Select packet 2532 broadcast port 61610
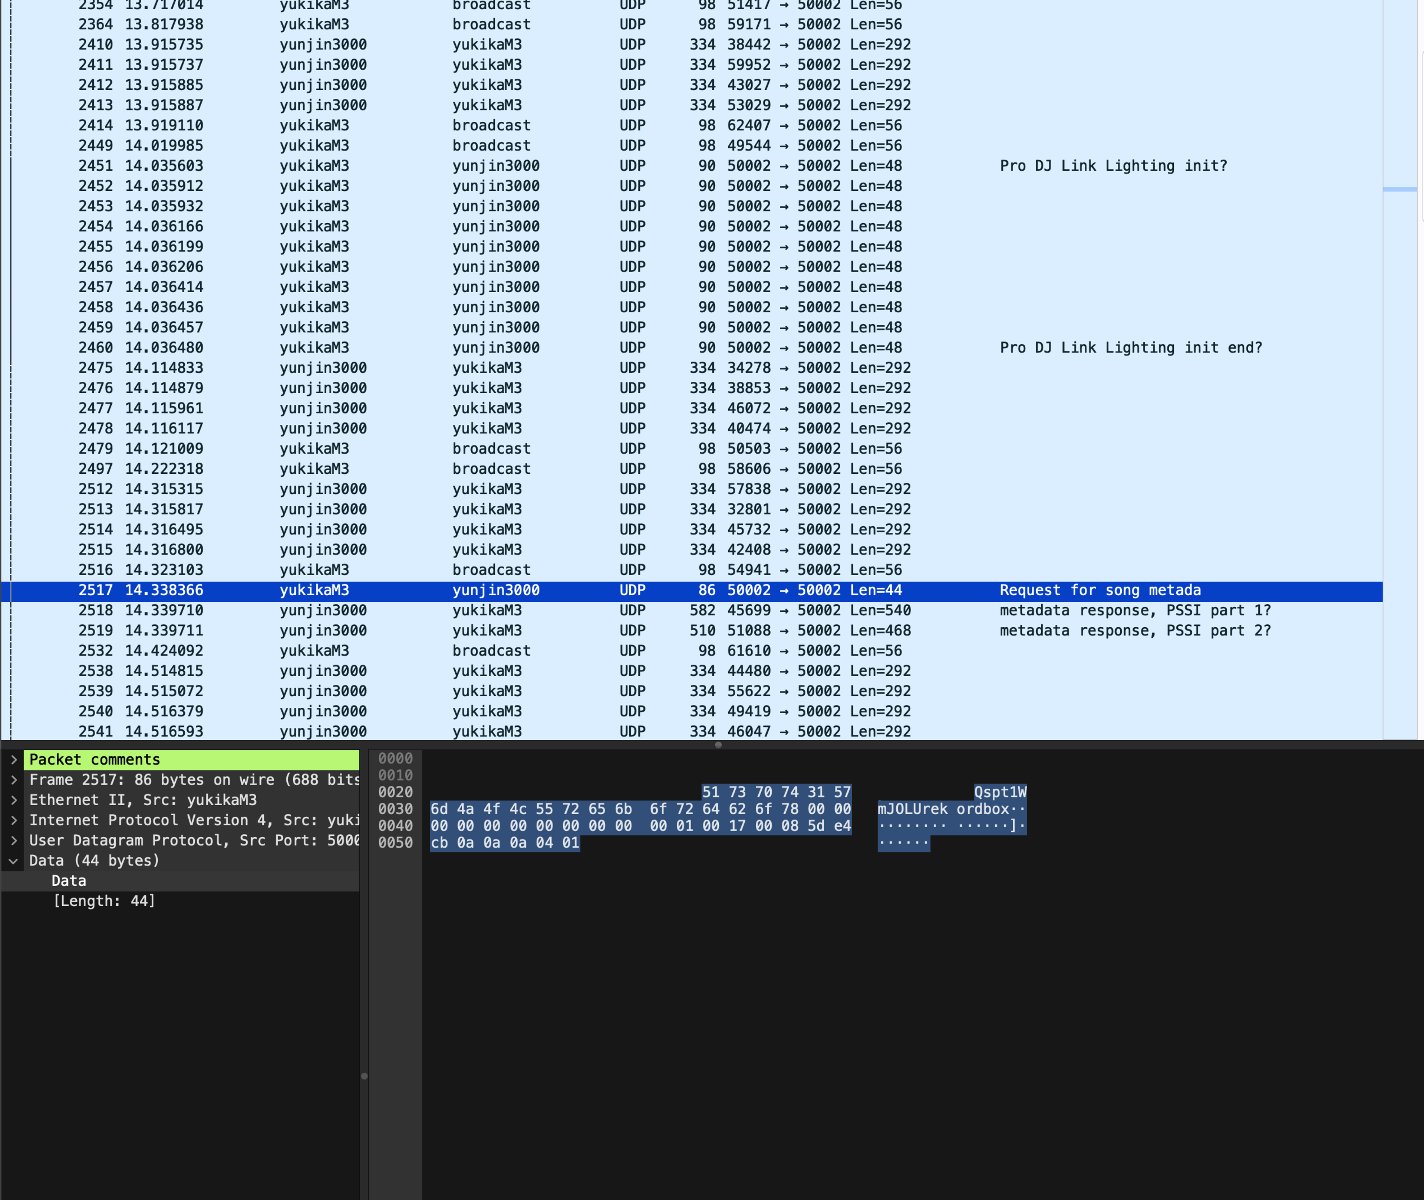The image size is (1424, 1200). point(692,651)
